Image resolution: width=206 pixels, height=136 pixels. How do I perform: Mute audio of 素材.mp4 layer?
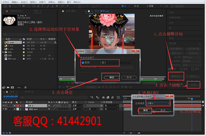coord(6,109)
